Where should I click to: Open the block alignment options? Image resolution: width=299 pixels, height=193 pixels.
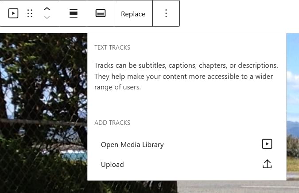pos(74,13)
